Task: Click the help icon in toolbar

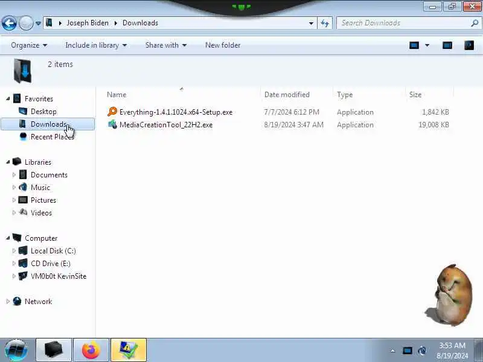Action: (x=469, y=46)
